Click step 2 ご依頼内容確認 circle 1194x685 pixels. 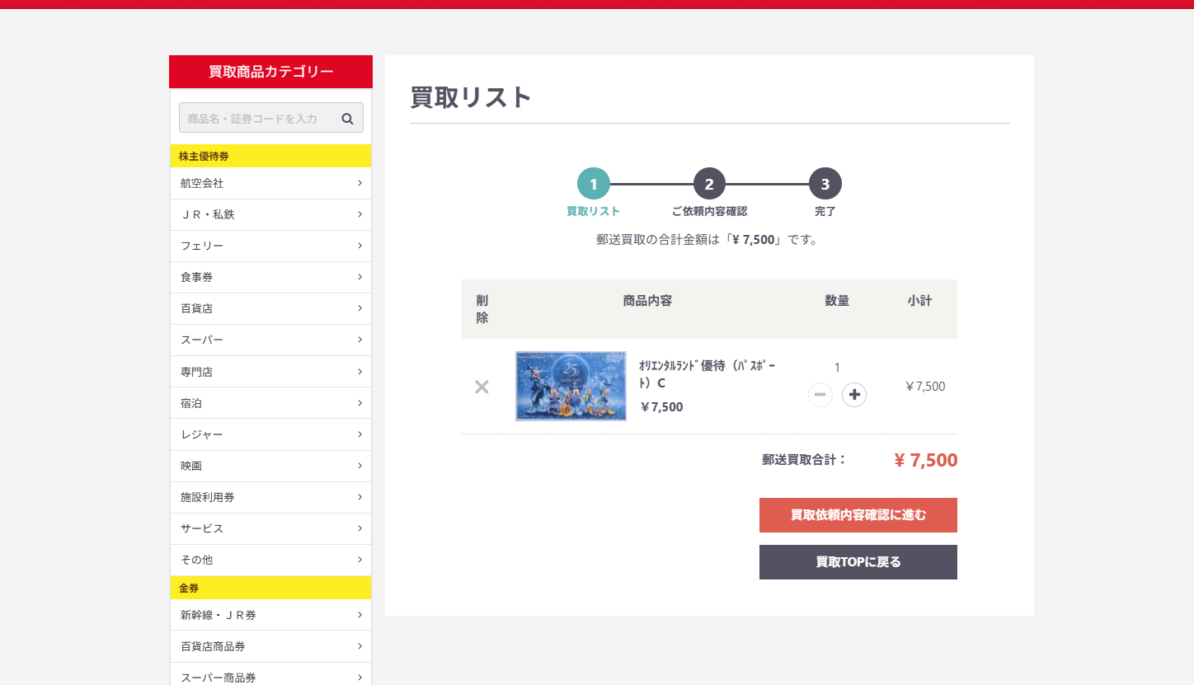pyautogui.click(x=709, y=184)
